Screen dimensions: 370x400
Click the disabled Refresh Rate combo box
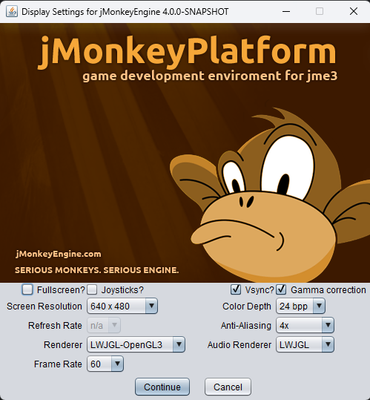104,325
